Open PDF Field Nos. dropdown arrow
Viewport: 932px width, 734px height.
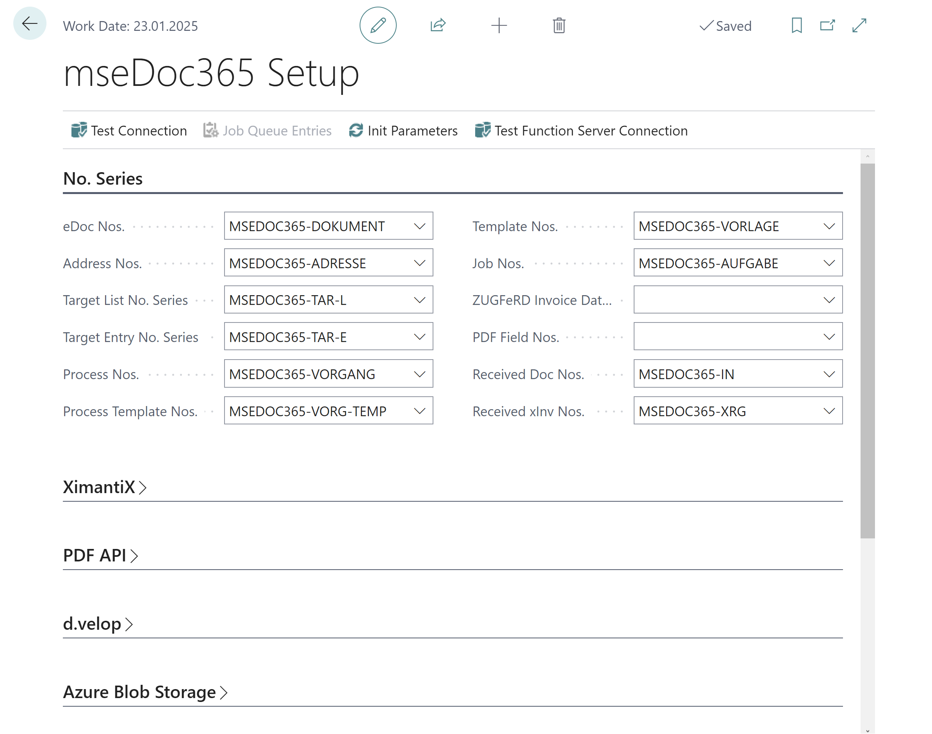pos(829,337)
